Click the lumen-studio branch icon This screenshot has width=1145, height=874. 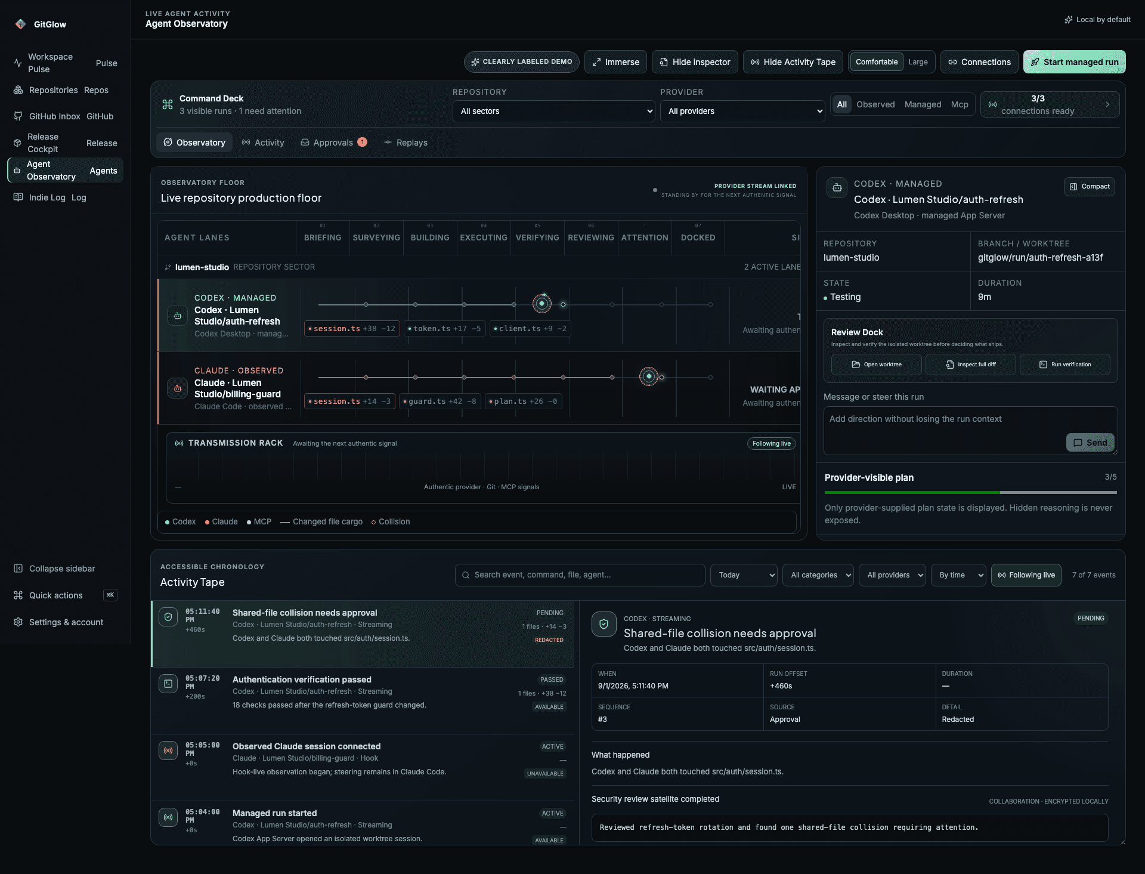(168, 267)
